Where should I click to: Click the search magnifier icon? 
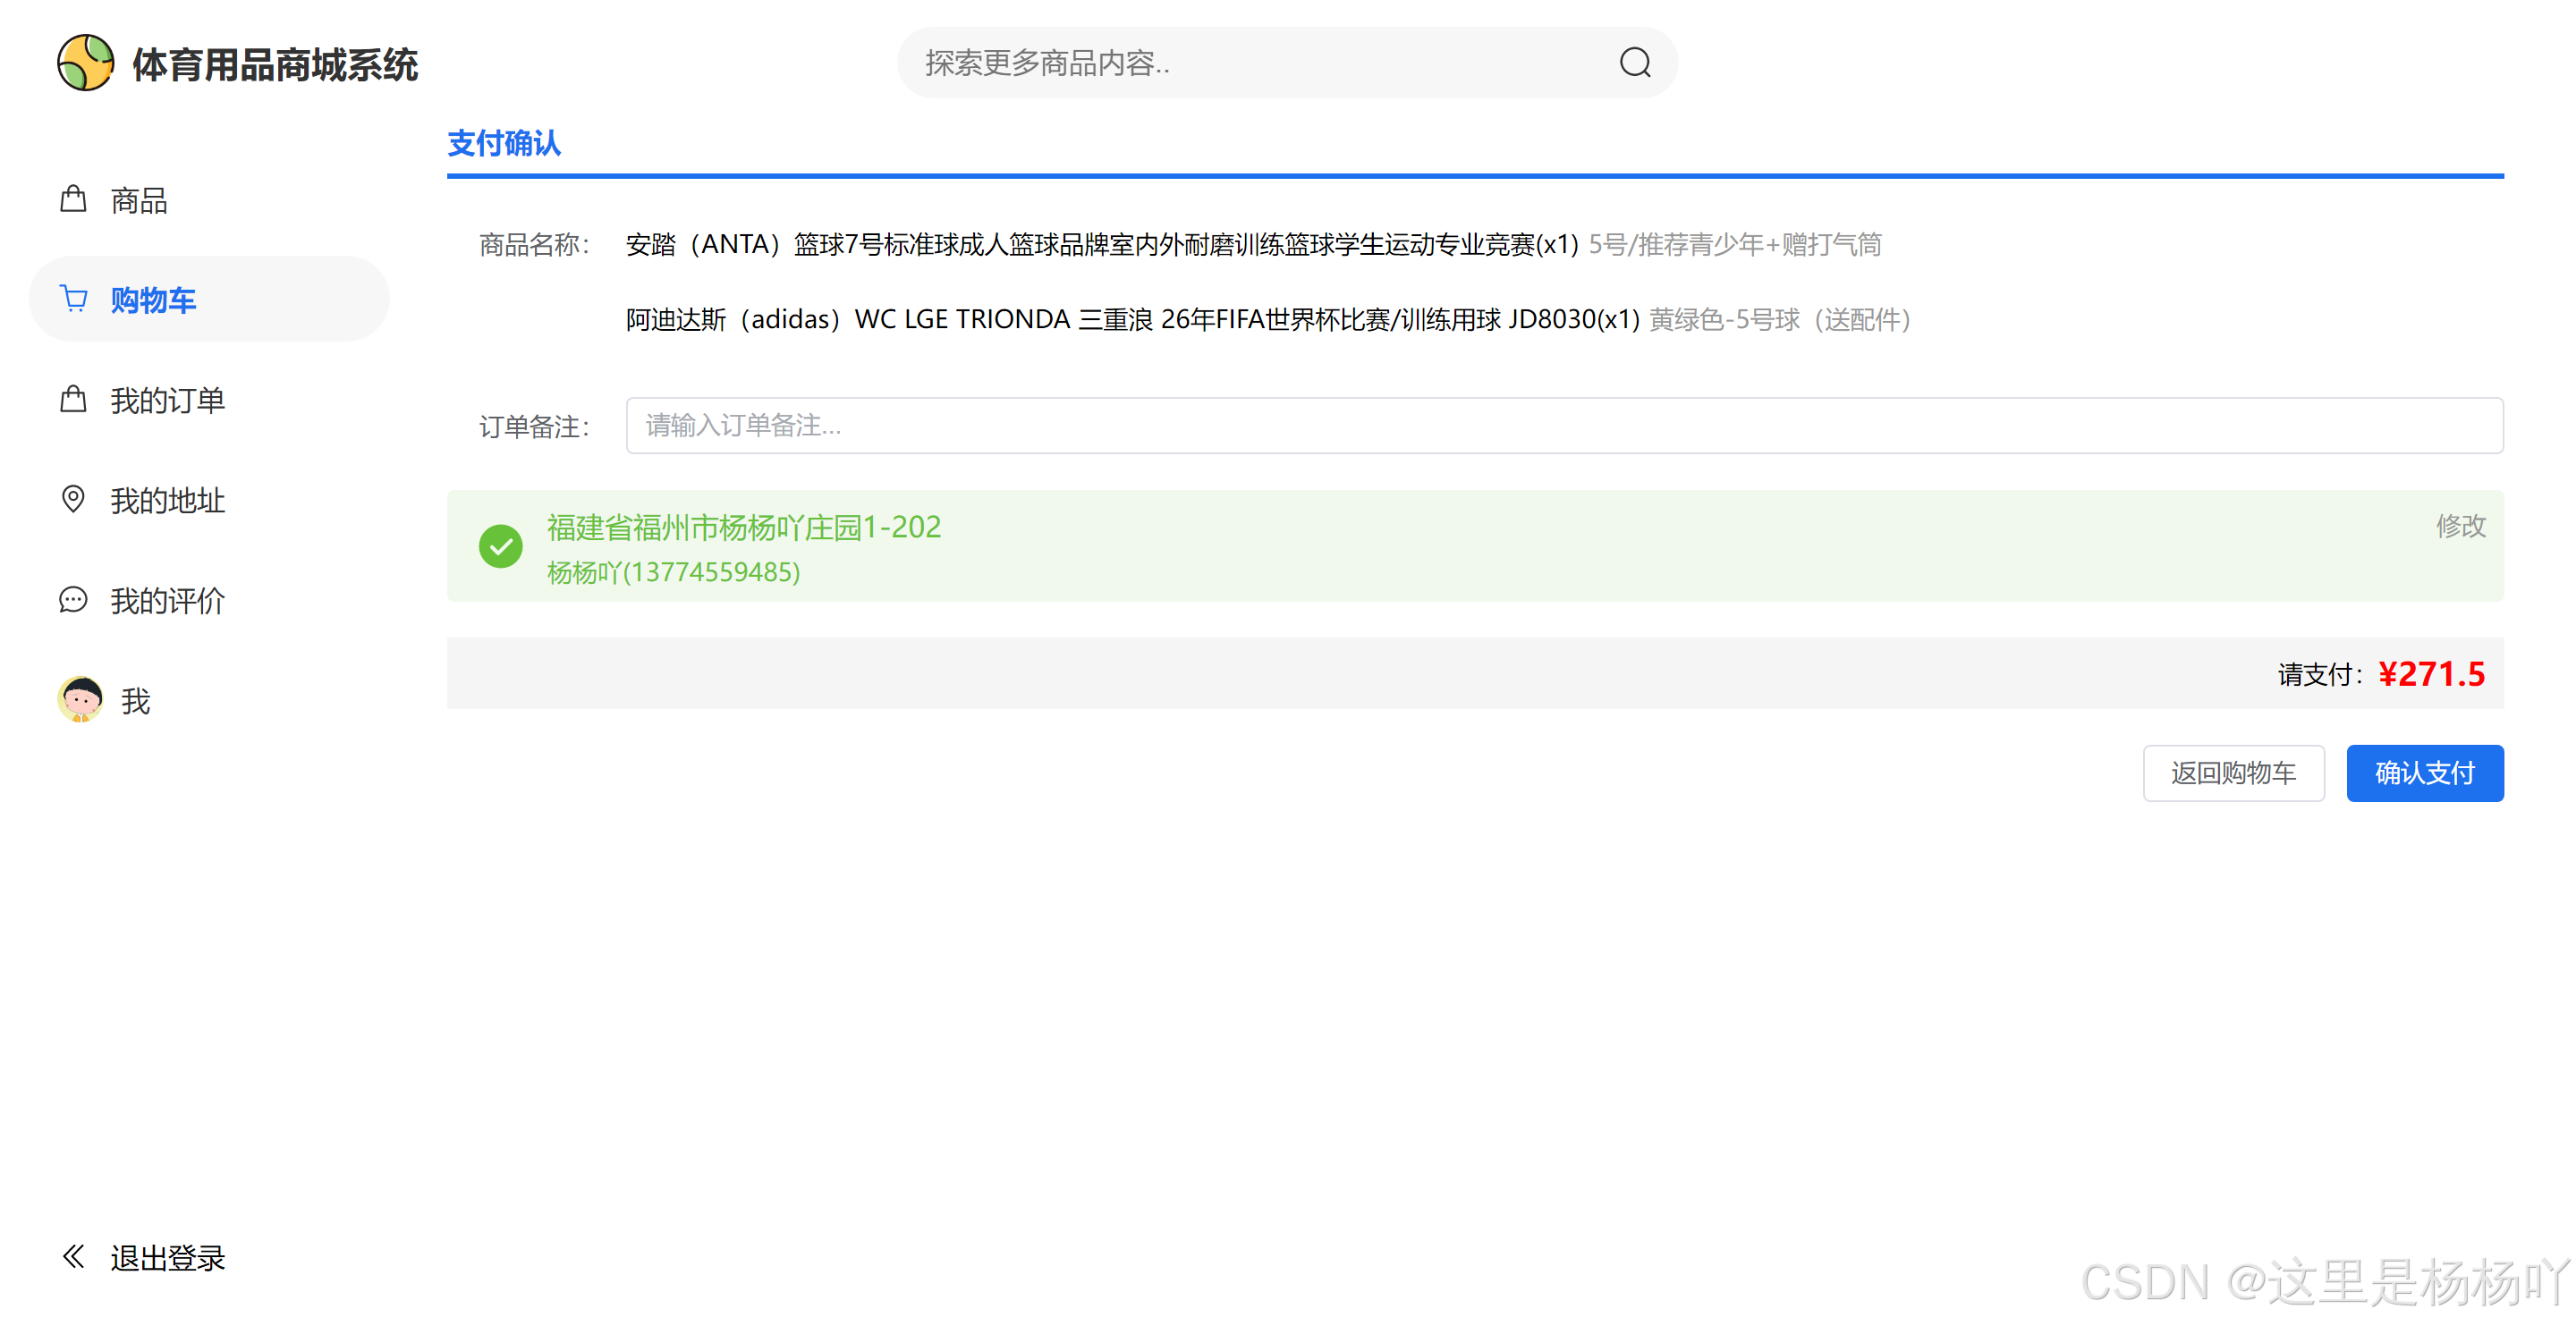1634,63
